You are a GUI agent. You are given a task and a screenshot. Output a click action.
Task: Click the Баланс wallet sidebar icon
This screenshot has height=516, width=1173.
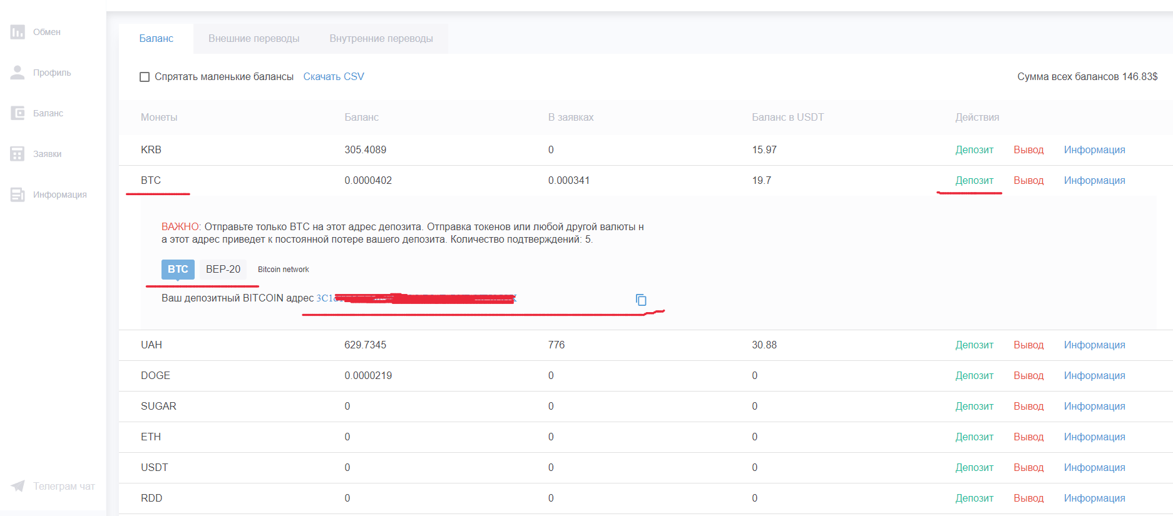18,113
